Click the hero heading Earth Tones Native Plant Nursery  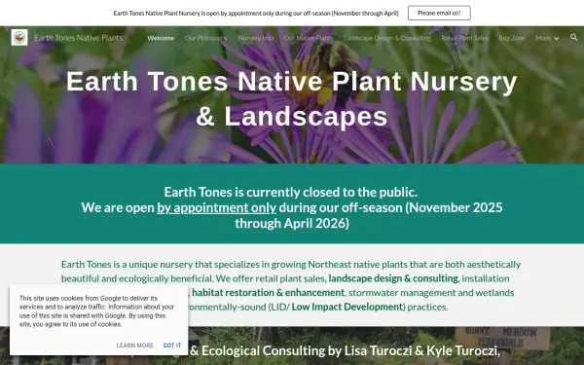[292, 98]
